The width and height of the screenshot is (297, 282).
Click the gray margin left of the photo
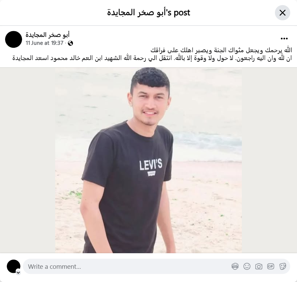tap(27, 160)
